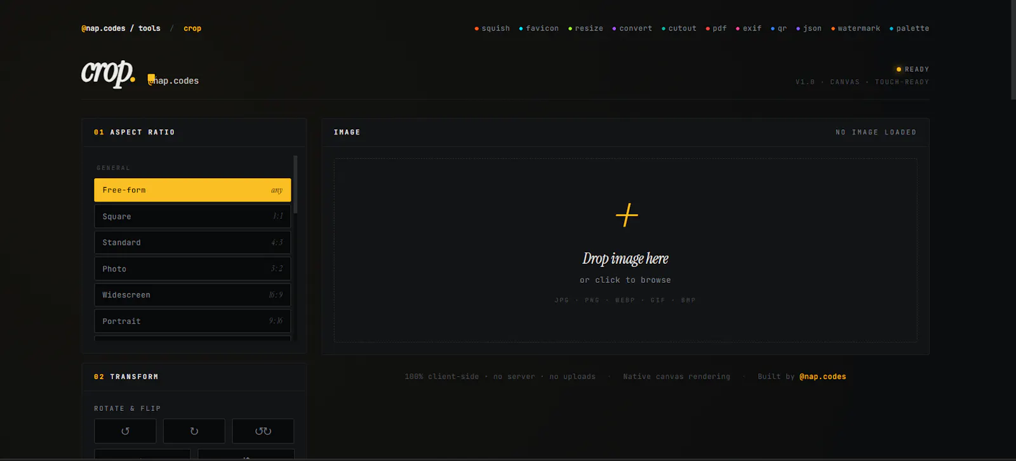This screenshot has height=461, width=1016.
Task: Open the convert tool link
Action: coord(632,29)
